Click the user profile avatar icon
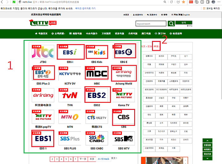The width and height of the screenshot is (222, 164). pos(213,2)
